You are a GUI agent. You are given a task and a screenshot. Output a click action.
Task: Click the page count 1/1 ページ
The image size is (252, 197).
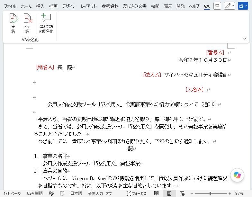(x=12, y=193)
